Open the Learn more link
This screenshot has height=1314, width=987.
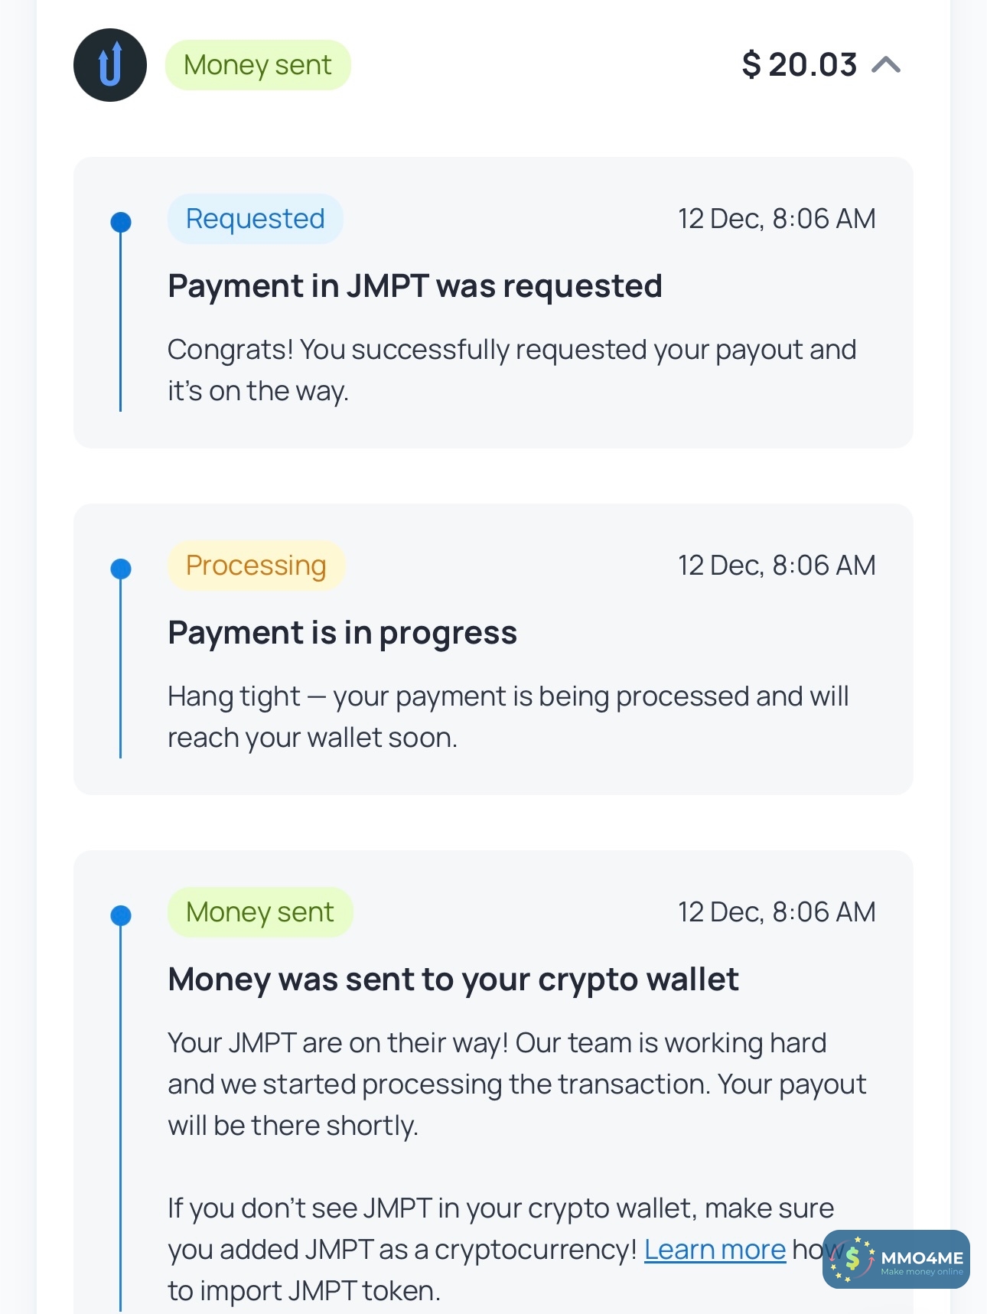click(x=715, y=1250)
